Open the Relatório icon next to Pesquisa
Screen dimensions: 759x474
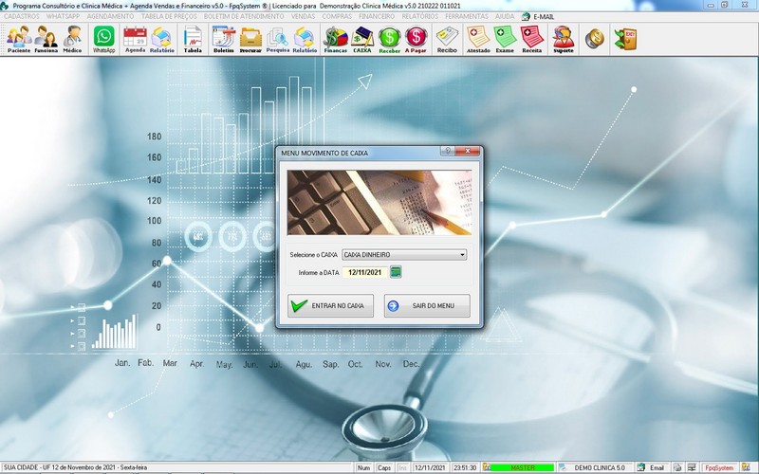pos(305,39)
